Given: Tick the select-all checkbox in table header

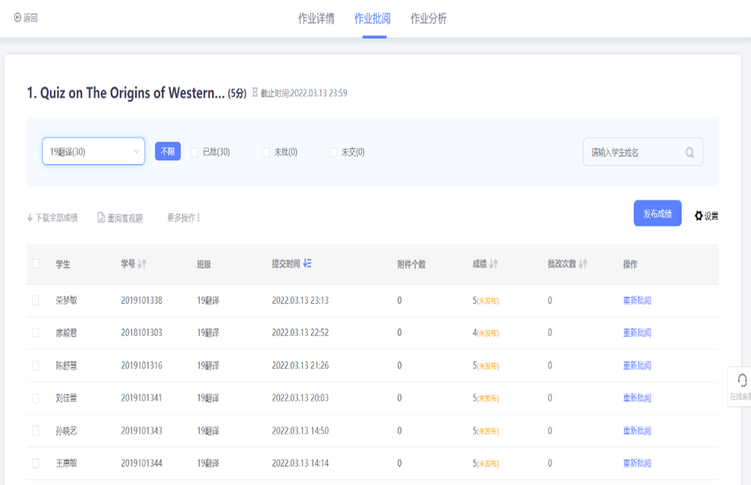Looking at the screenshot, I should [x=36, y=264].
